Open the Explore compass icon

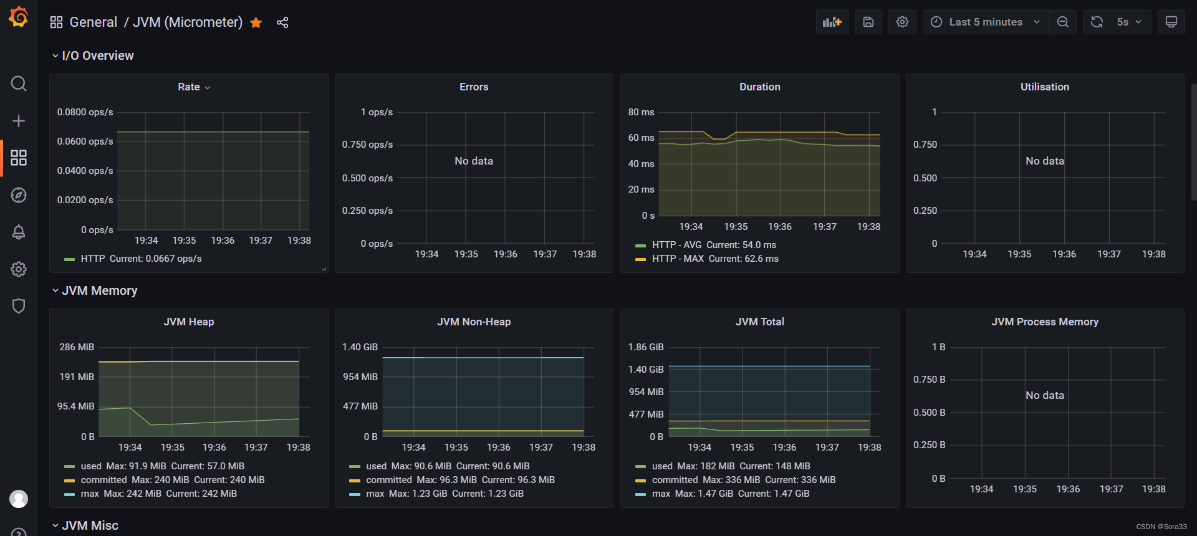tap(19, 195)
